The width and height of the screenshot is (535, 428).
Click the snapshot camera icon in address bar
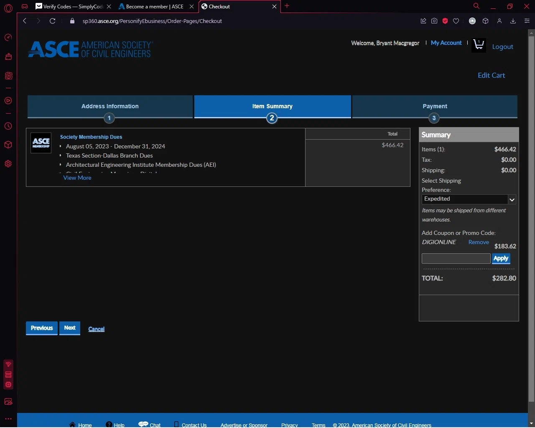point(434,21)
